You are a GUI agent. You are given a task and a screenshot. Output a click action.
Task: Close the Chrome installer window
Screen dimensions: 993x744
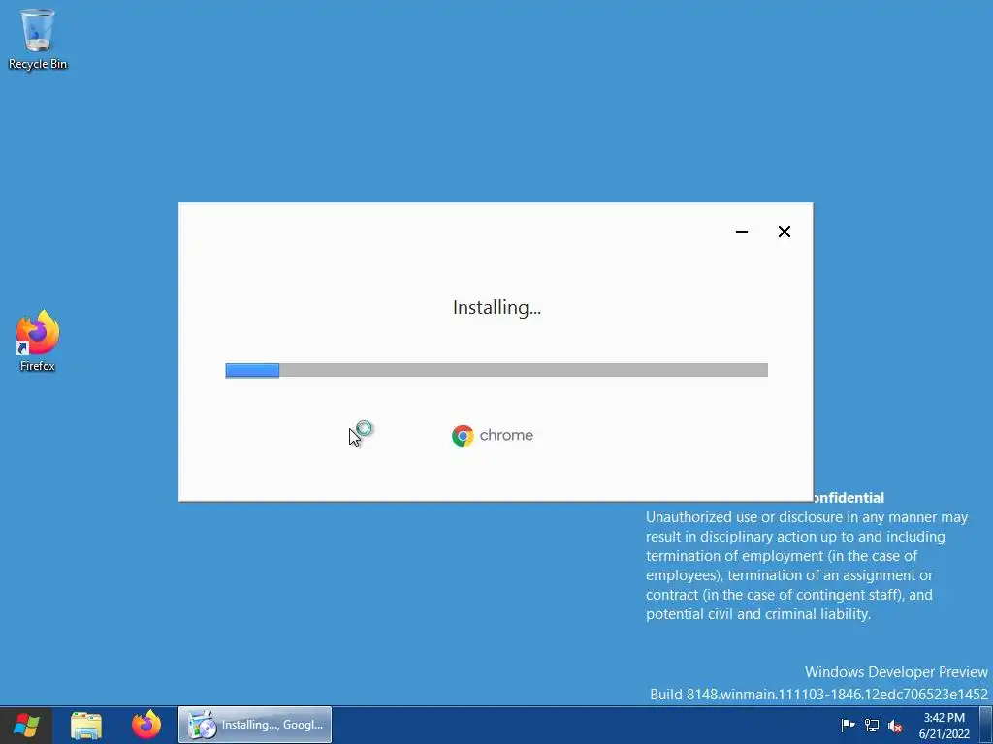coord(784,232)
